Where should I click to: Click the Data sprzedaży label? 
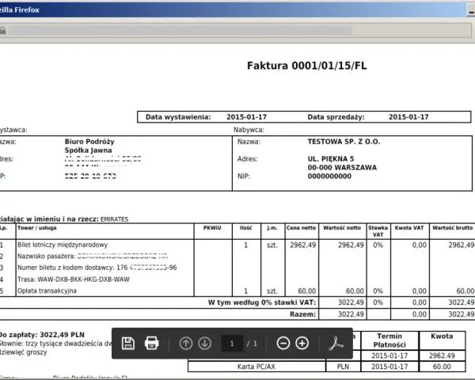[336, 117]
